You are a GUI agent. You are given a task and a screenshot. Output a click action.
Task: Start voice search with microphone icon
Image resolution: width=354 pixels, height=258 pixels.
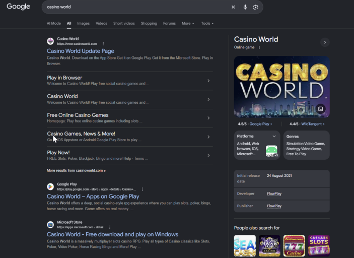pyautogui.click(x=245, y=7)
